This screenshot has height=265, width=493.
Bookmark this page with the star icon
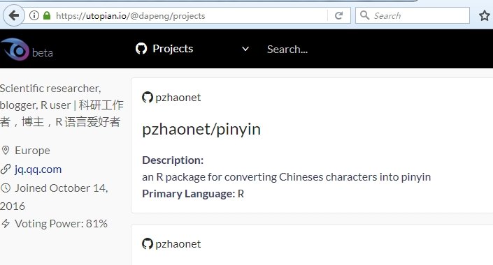click(x=485, y=15)
